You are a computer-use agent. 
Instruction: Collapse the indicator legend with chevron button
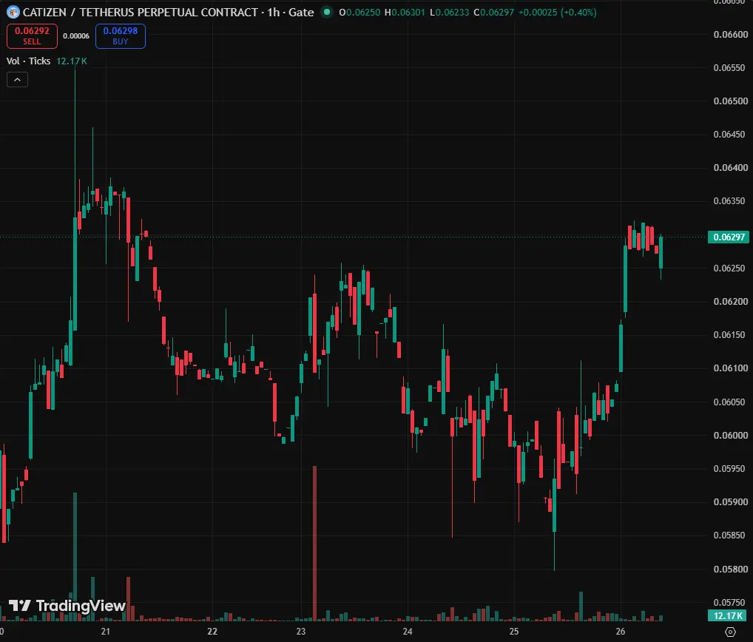pyautogui.click(x=17, y=80)
